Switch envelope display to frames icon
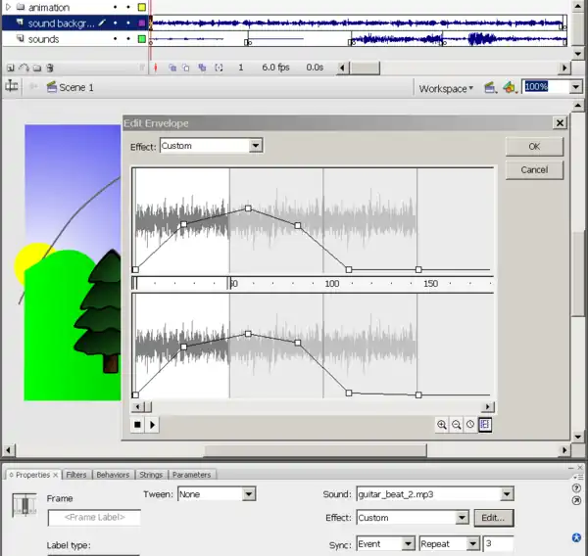This screenshot has width=588, height=556. point(485,425)
